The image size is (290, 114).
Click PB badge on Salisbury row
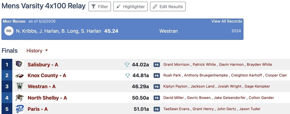coord(157,65)
